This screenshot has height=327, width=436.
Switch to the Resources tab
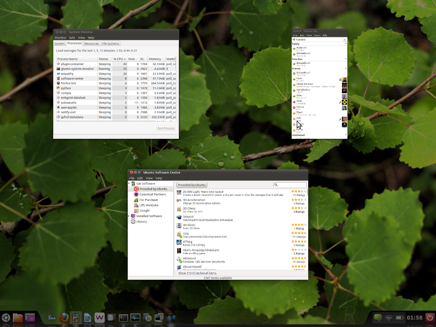[92, 43]
